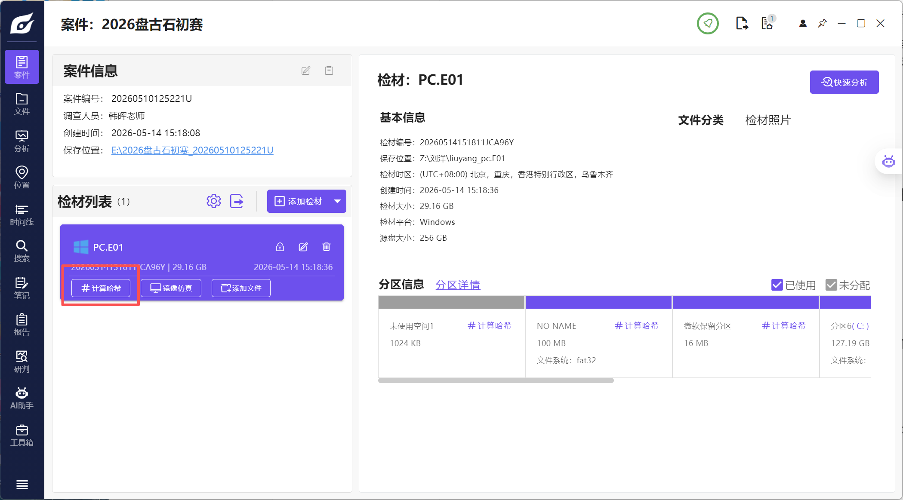Open the case save location path link

[x=192, y=150]
